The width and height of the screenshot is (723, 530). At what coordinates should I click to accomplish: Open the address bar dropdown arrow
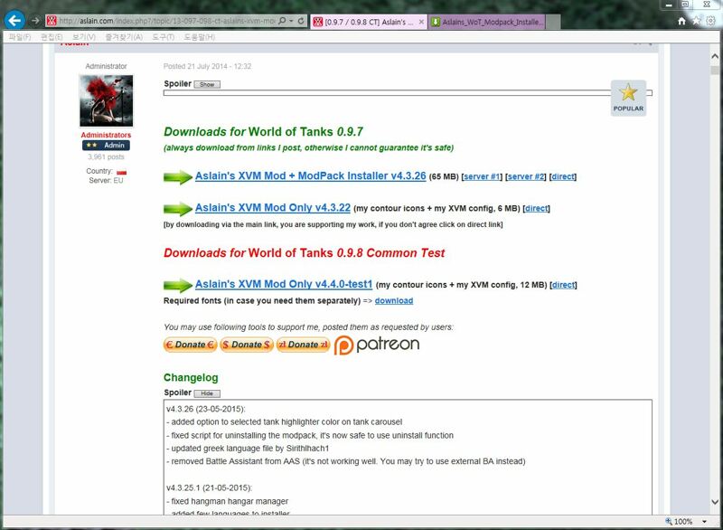[291, 21]
